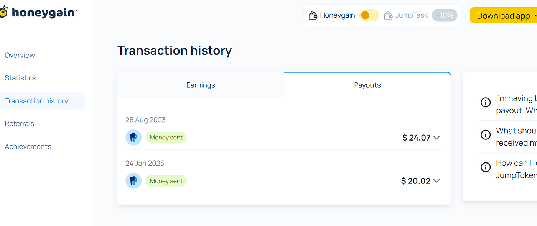Click the PayPal icon for 28 Aug 2023
The height and width of the screenshot is (226, 537).
pyautogui.click(x=133, y=138)
